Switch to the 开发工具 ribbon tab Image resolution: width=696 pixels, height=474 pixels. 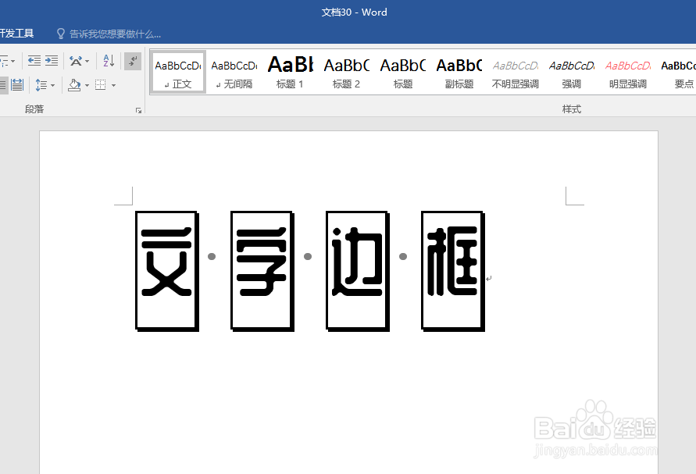[16, 33]
